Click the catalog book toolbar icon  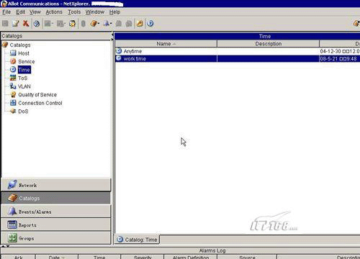tap(94, 23)
